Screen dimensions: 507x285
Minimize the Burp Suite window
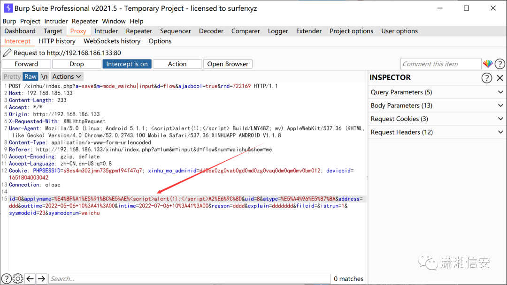click(x=440, y=8)
